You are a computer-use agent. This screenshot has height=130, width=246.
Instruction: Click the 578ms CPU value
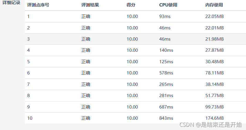pos(166,73)
